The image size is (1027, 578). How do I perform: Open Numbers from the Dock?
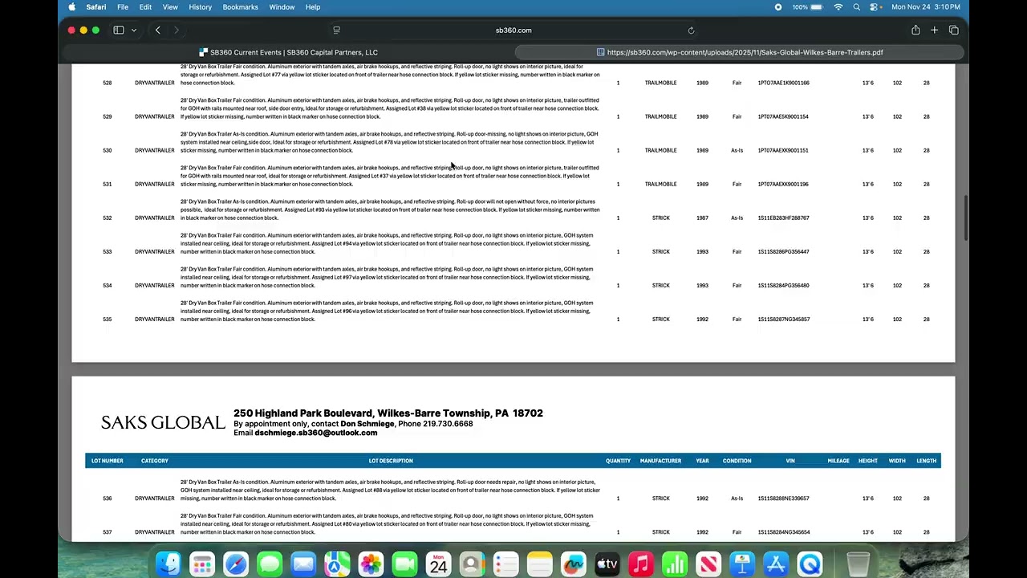pos(675,564)
